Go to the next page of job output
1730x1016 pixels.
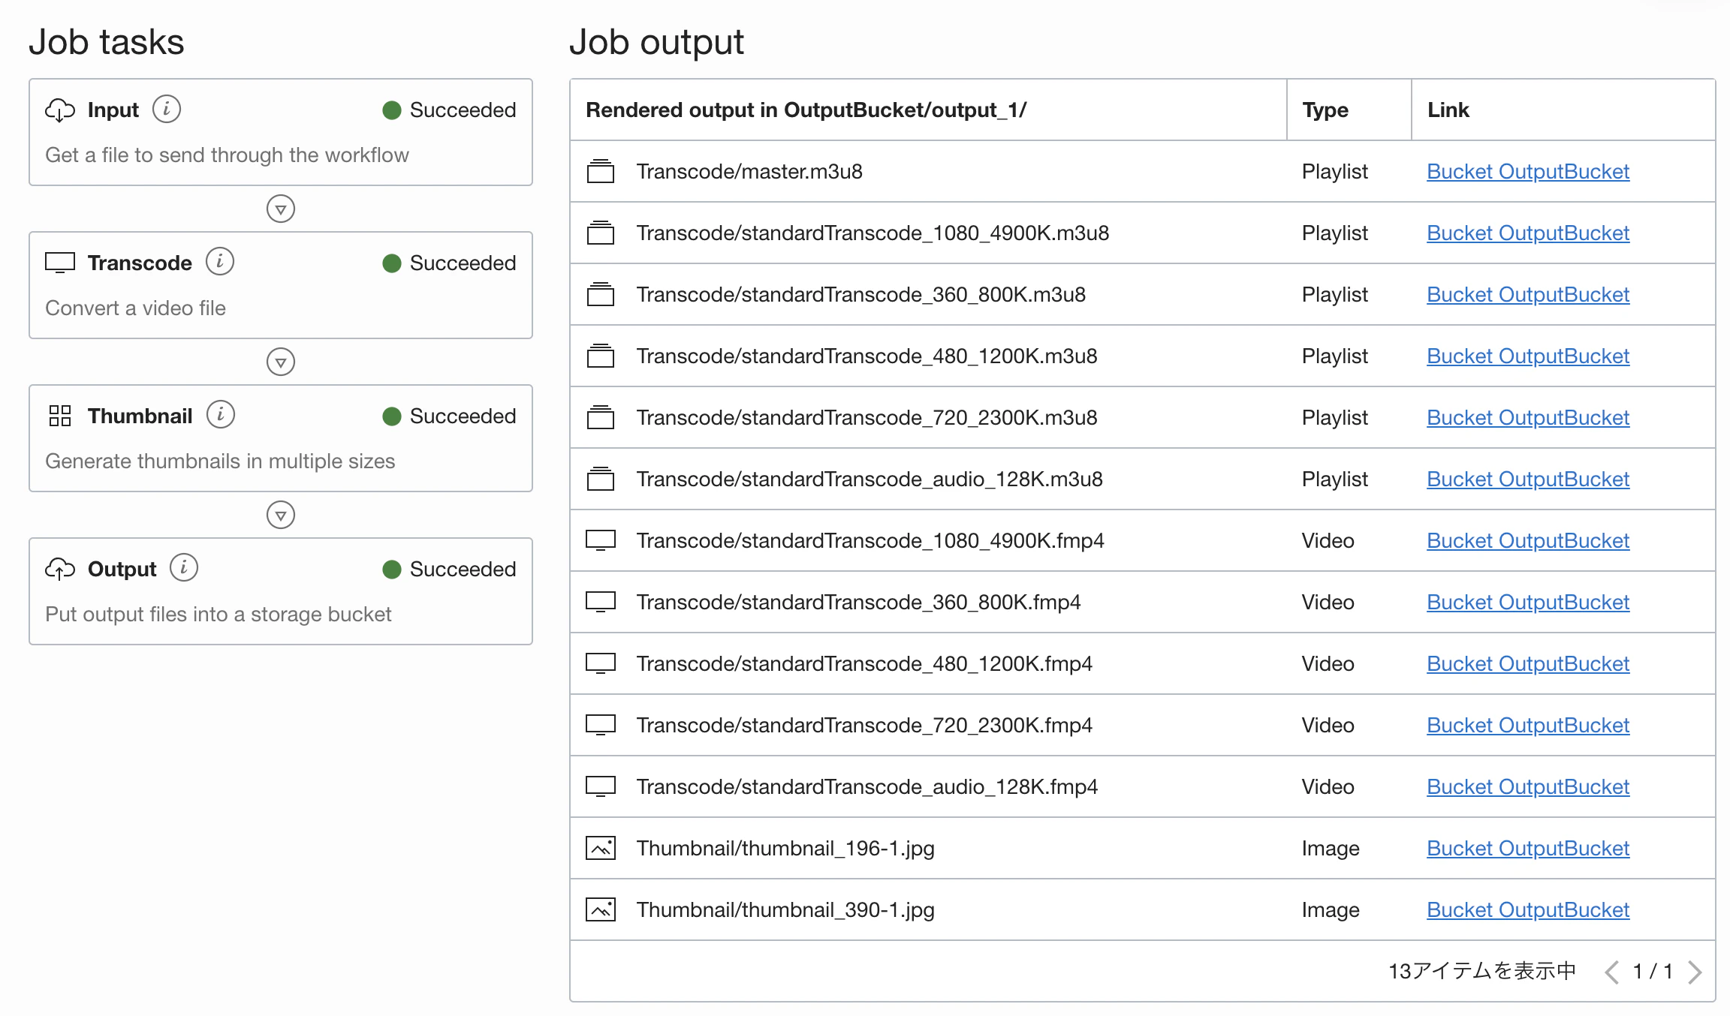tap(1695, 972)
